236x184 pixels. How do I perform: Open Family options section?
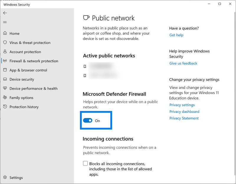(x=21, y=98)
